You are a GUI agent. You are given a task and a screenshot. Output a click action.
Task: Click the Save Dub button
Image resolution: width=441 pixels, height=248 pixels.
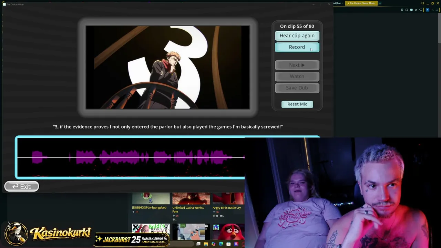coord(297,88)
